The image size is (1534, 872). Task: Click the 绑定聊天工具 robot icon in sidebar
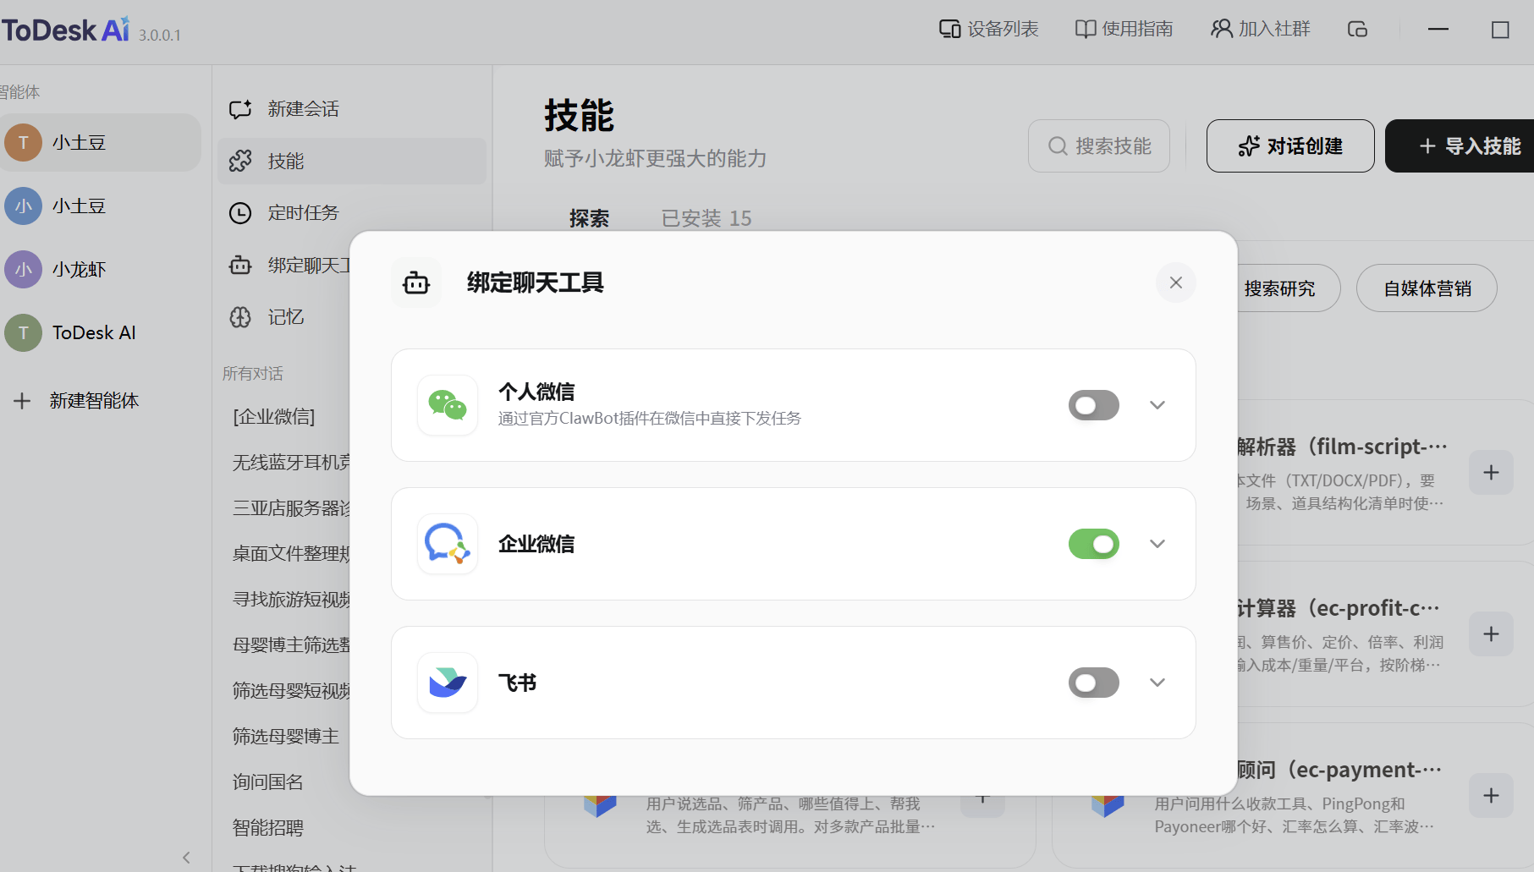[x=240, y=266]
